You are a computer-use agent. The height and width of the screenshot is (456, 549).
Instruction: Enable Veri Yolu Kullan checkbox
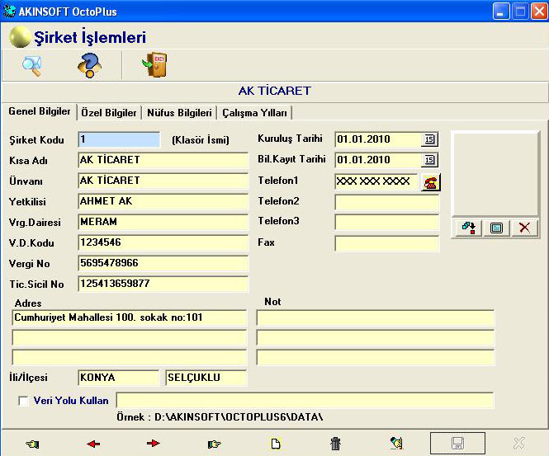[23, 401]
